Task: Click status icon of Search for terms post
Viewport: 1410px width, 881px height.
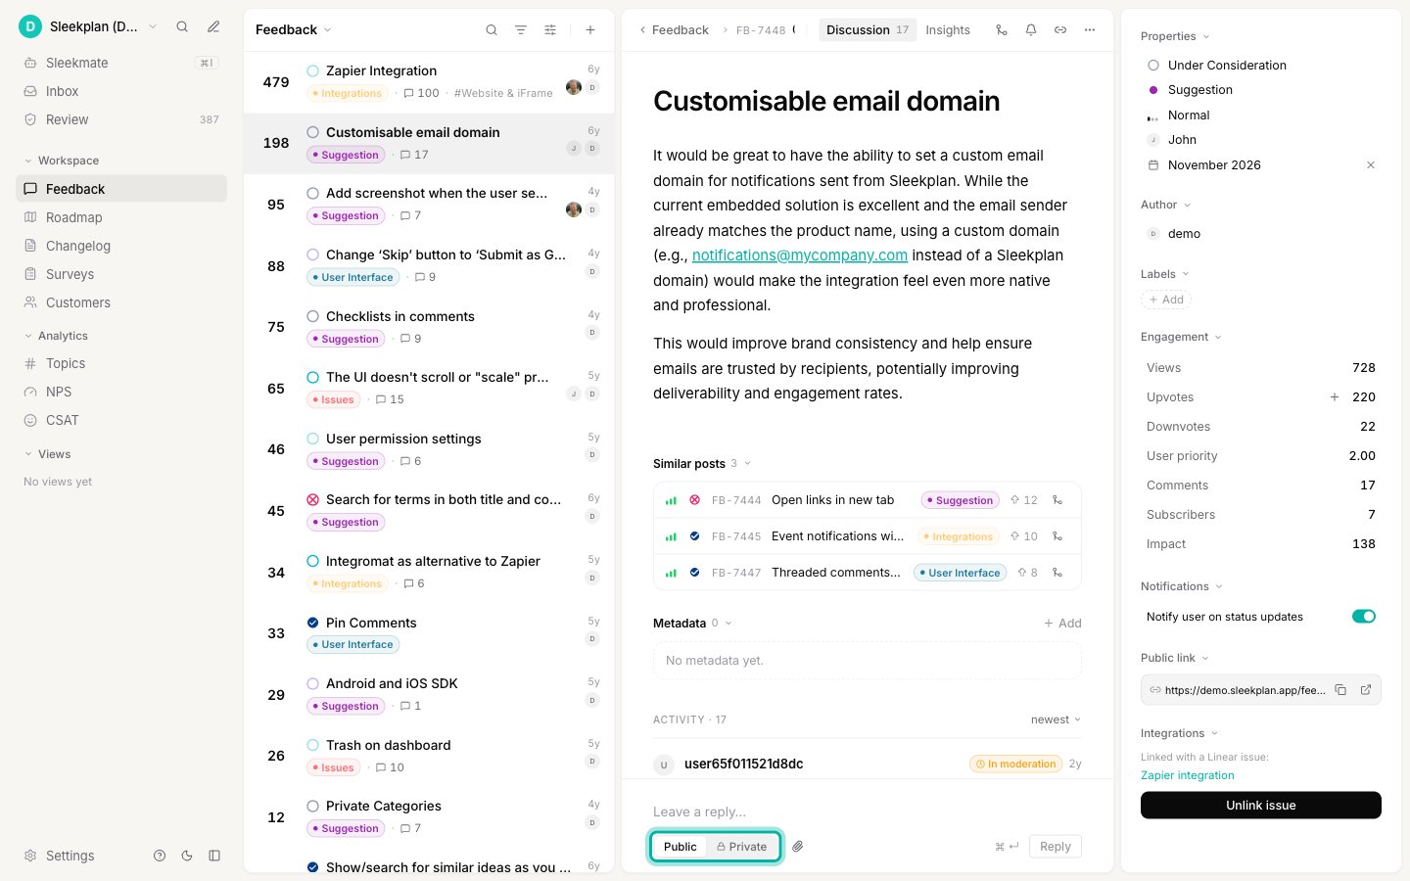Action: click(313, 500)
